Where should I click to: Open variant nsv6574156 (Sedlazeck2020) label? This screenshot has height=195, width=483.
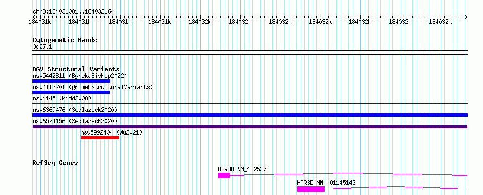pos(75,121)
